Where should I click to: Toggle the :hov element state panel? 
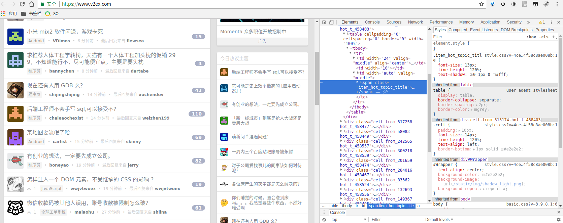(x=531, y=37)
